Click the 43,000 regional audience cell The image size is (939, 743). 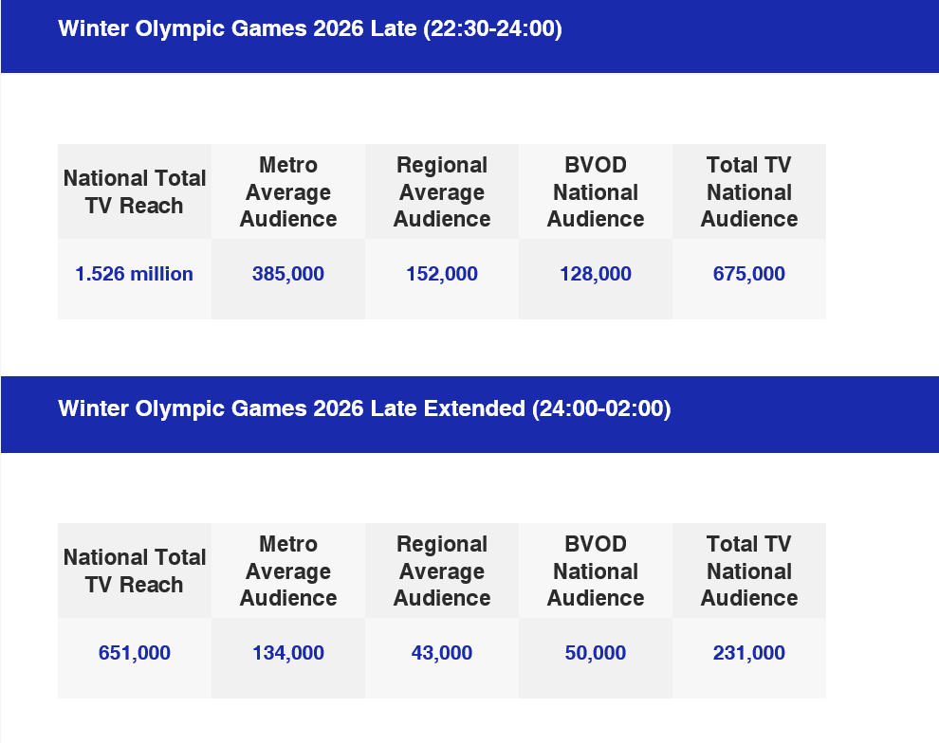pyautogui.click(x=442, y=654)
